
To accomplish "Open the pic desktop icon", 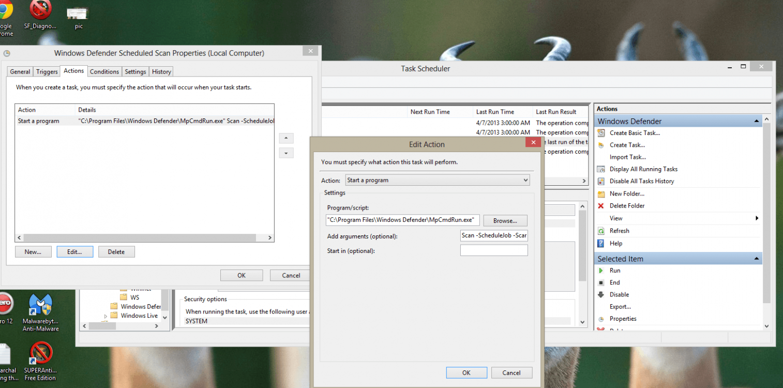I will click(x=79, y=18).
